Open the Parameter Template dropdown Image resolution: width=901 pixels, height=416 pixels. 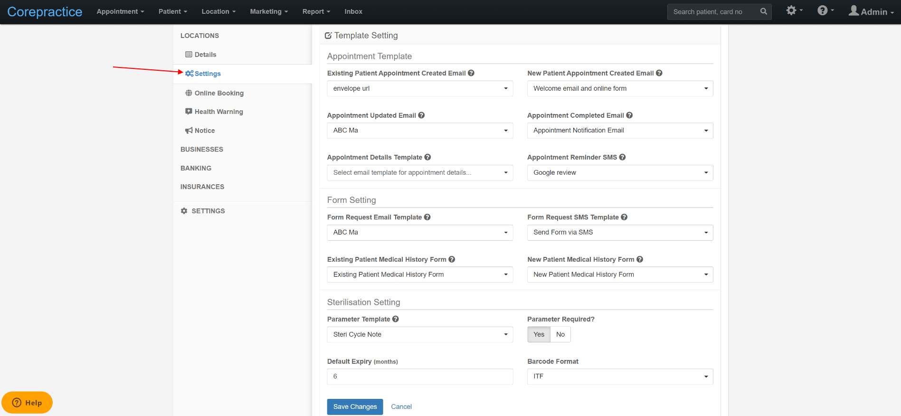[420, 334]
